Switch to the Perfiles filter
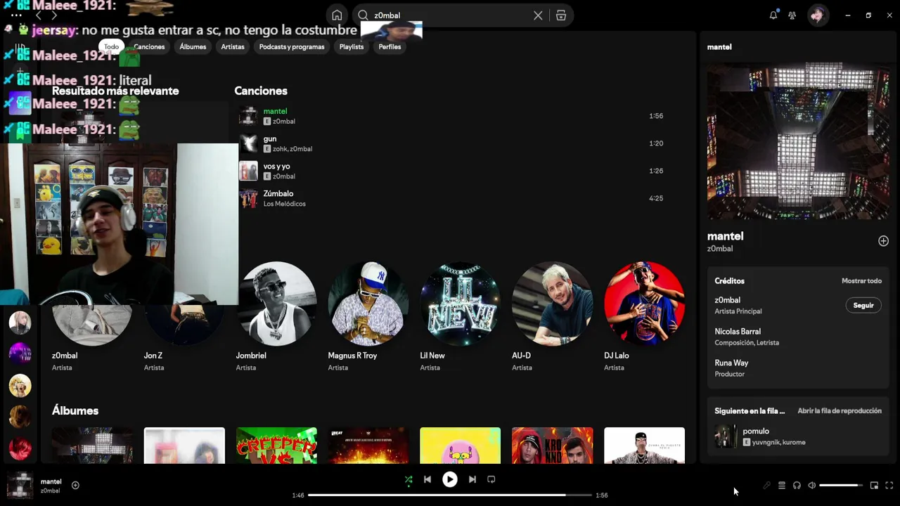Image resolution: width=900 pixels, height=506 pixels. point(390,46)
